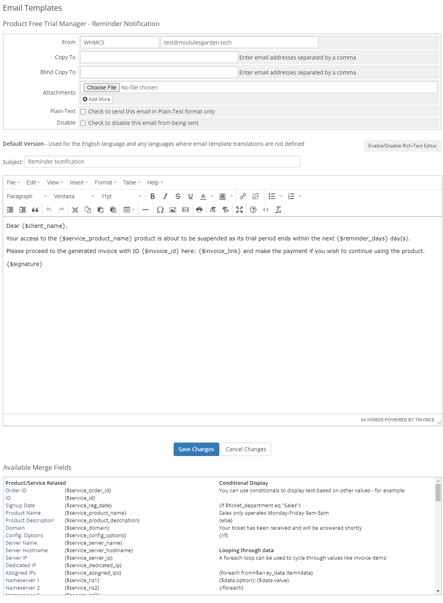Viewport: 443px width, 603px height.
Task: Insert Order ID merge field link
Action: pos(16,491)
